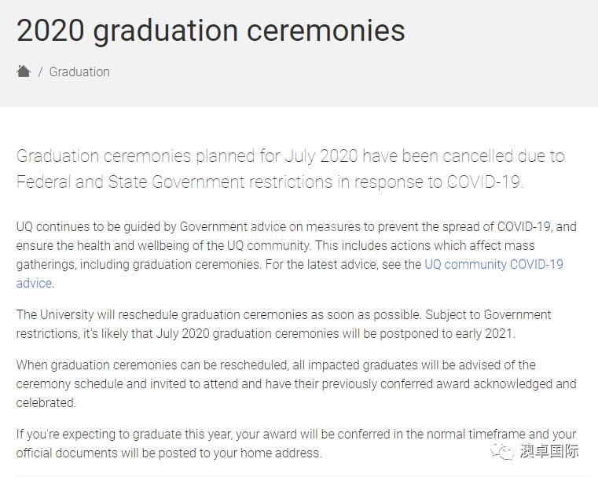This screenshot has height=477, width=598.
Task: Select the 'July 2020' text in the intro sentence
Action: (x=321, y=156)
